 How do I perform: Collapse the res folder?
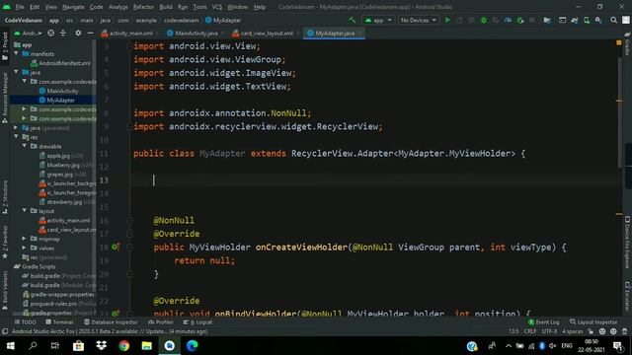(x=17, y=137)
